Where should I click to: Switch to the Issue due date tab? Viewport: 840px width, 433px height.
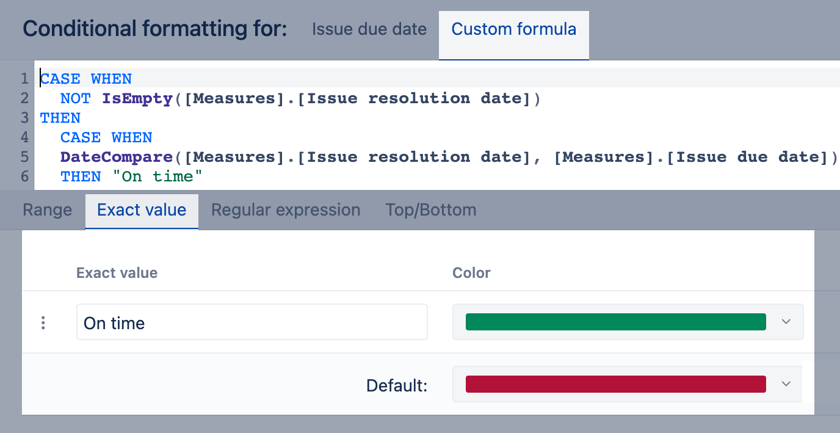click(x=369, y=29)
